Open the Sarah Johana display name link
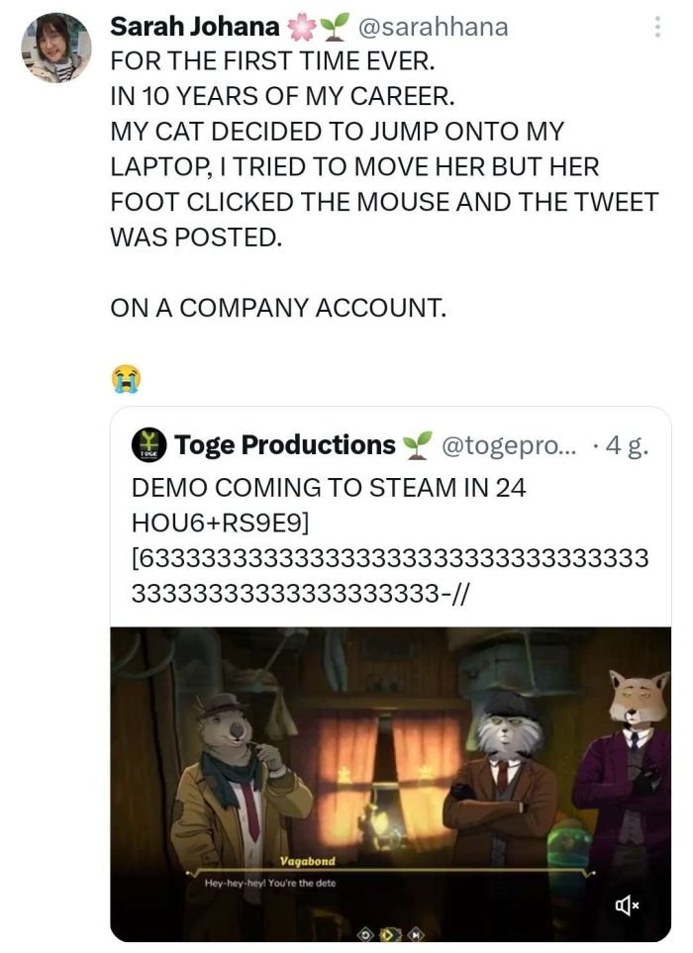693x953 pixels. click(x=194, y=27)
